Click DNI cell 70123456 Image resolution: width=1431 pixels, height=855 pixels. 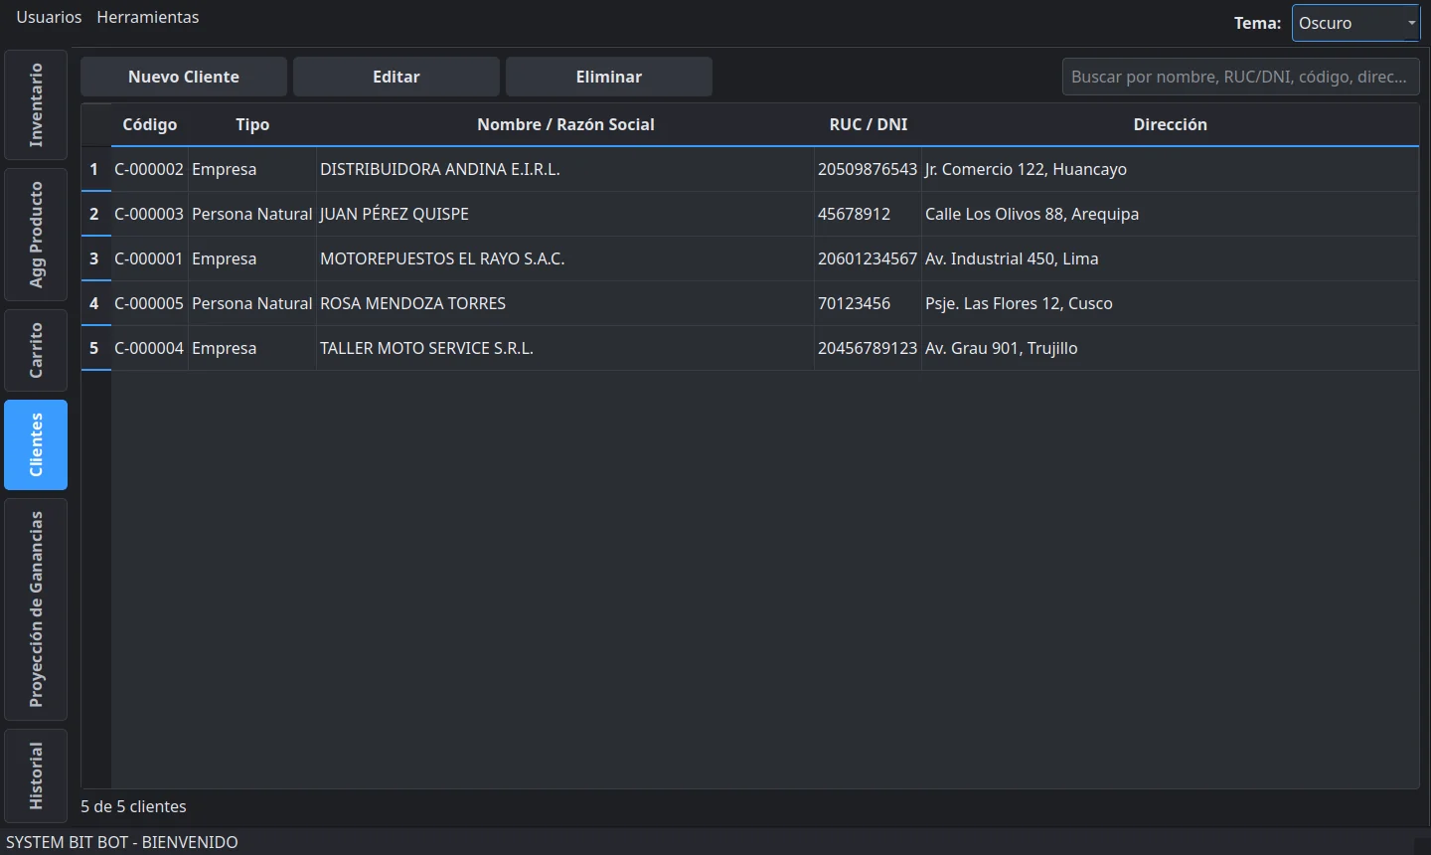869,303
